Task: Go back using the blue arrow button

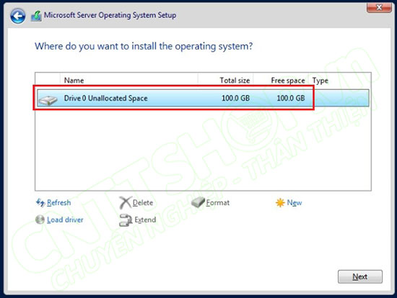Action: pos(18,16)
